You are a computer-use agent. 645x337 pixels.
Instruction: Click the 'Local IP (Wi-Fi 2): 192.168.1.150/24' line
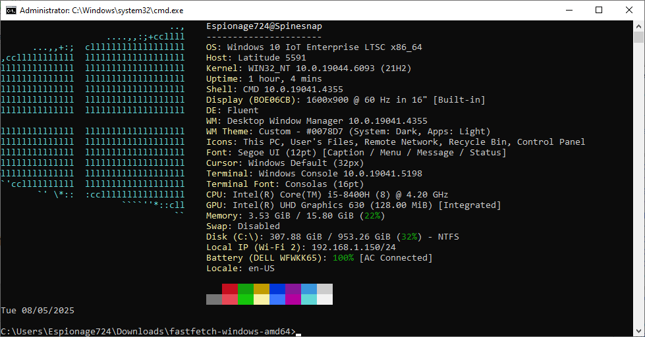click(x=301, y=247)
